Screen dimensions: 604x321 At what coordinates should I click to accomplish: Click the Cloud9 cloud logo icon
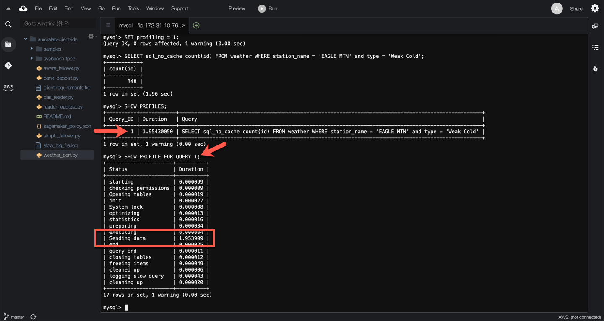23,8
